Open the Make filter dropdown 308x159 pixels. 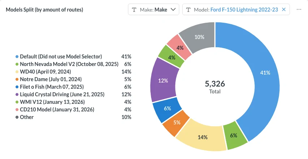coord(154,10)
